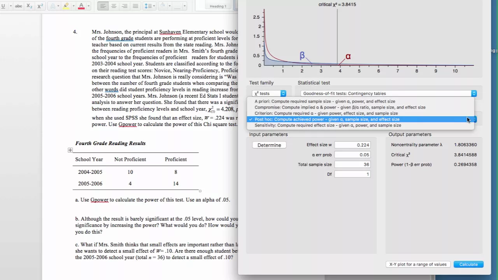Apply strikethrough formatting (abc)

(18, 6)
